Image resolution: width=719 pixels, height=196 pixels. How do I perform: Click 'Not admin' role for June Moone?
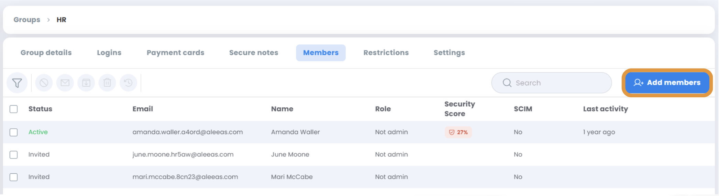click(x=391, y=154)
